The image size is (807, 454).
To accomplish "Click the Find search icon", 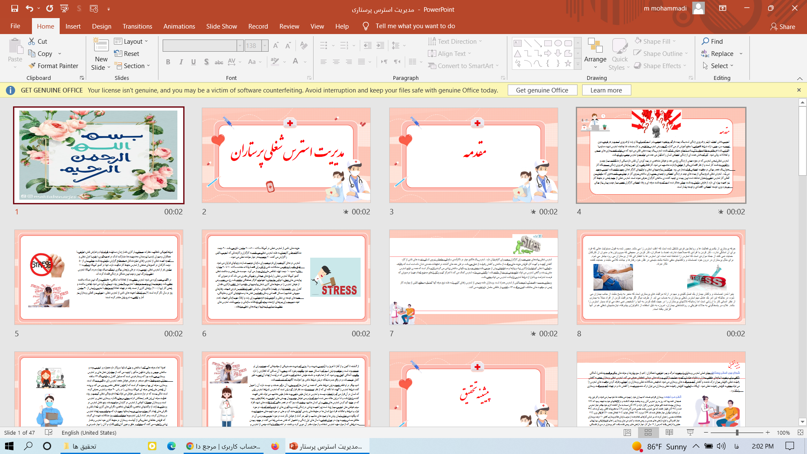I will tap(706, 41).
